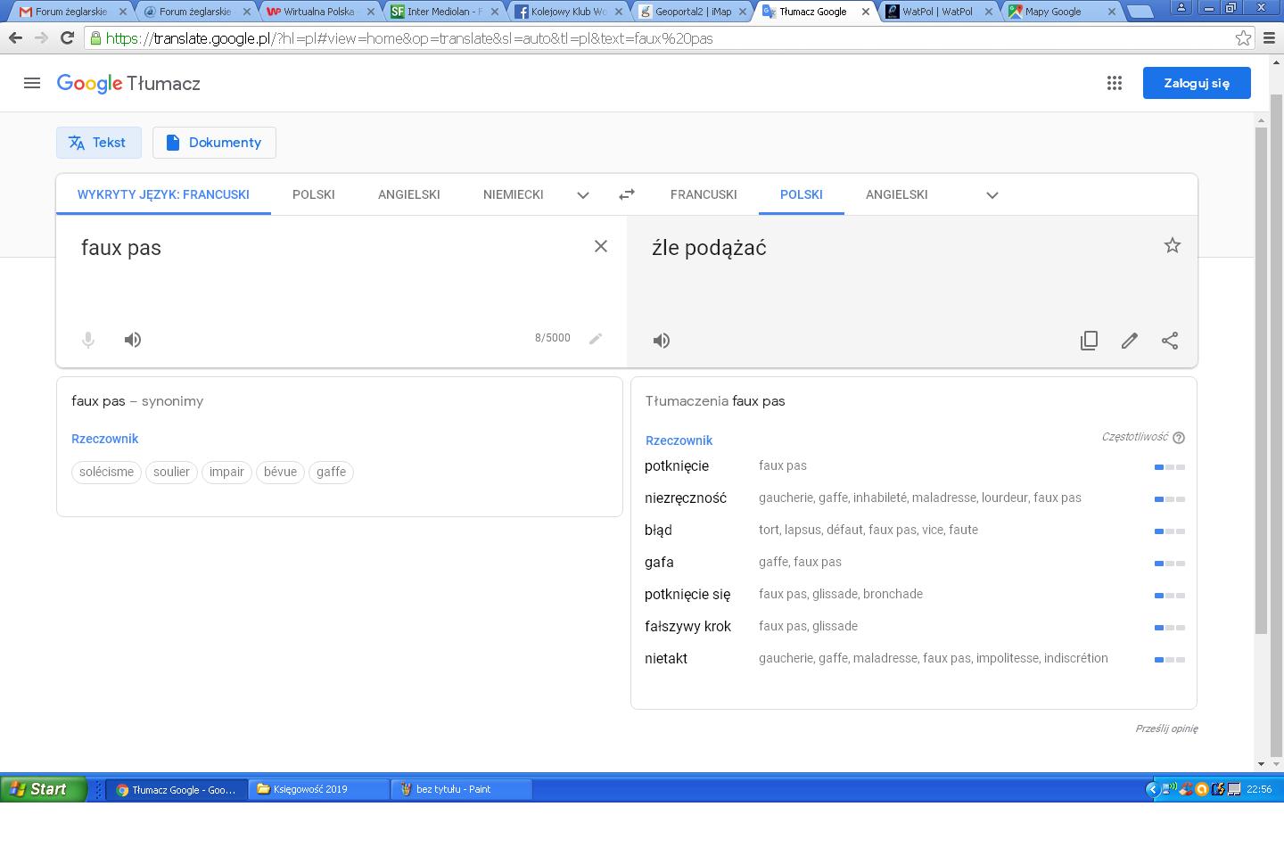
Task: Select Francuski as target language
Action: click(704, 194)
